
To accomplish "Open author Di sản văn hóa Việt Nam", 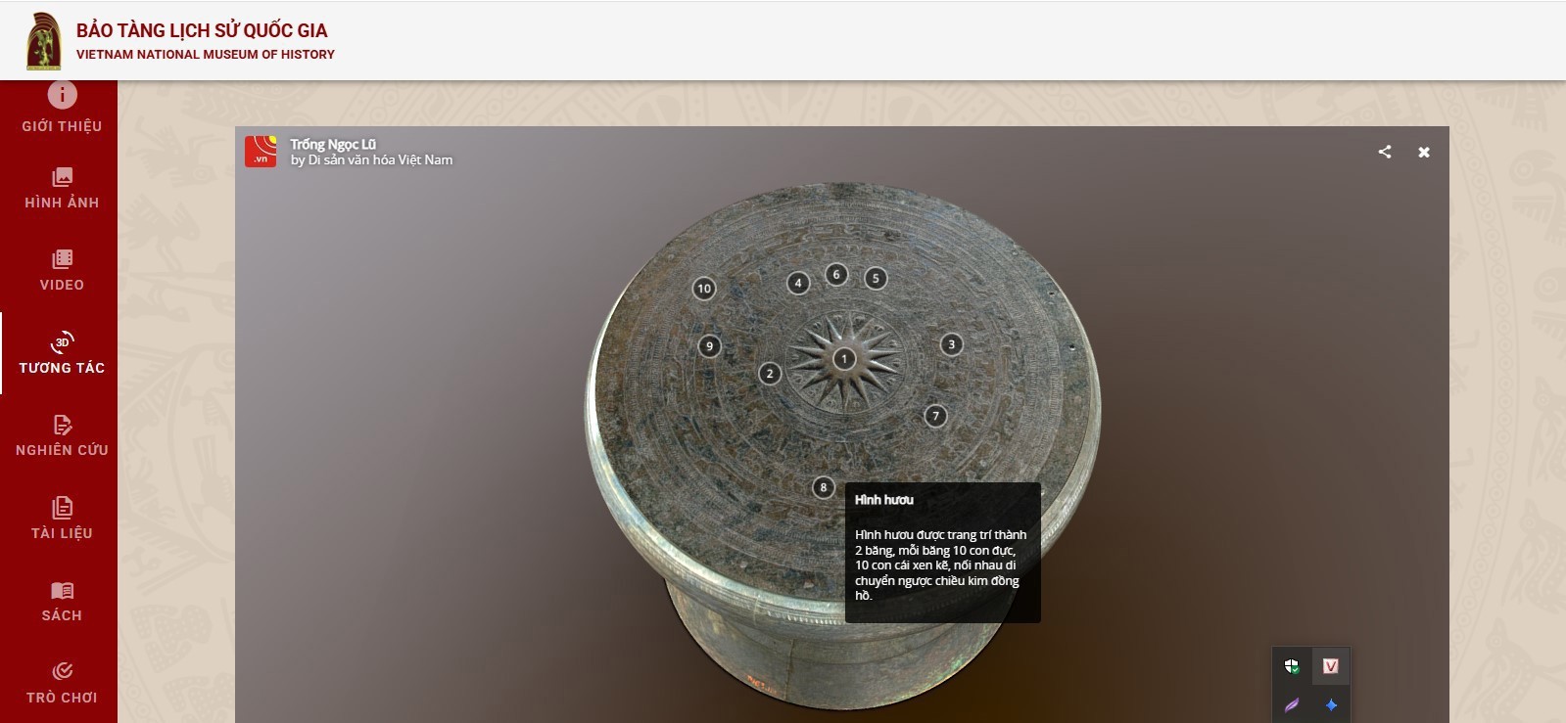I will click(380, 160).
